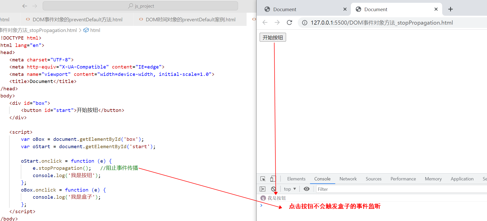Open the Elements DevTools tab
Image resolution: width=487 pixels, height=221 pixels.
(x=296, y=179)
